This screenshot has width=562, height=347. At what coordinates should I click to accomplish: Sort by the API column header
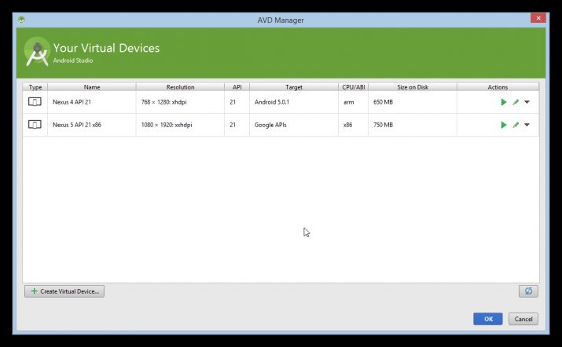tap(237, 87)
